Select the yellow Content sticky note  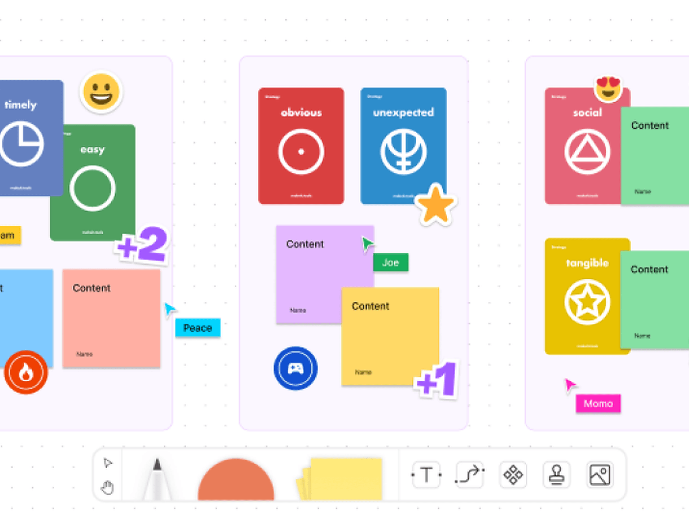click(390, 336)
